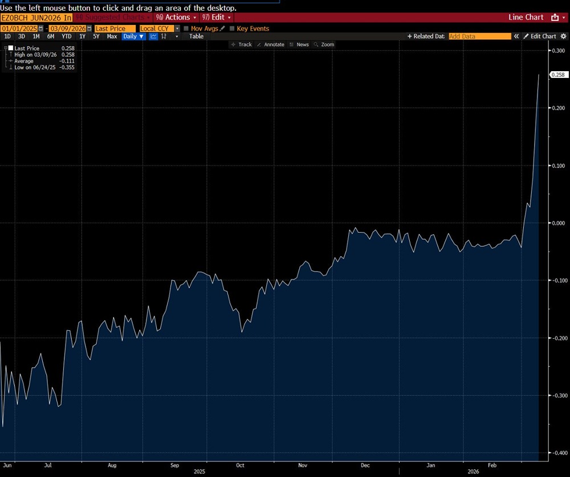Switch to the bar chart type icon
This screenshot has height=477, width=570.
tap(164, 36)
